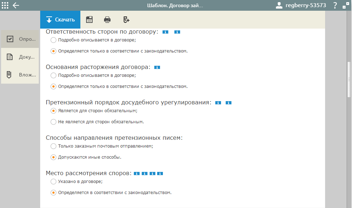
Task: Click the vertical scrollbar thumb on the right
Action: click(349, 79)
